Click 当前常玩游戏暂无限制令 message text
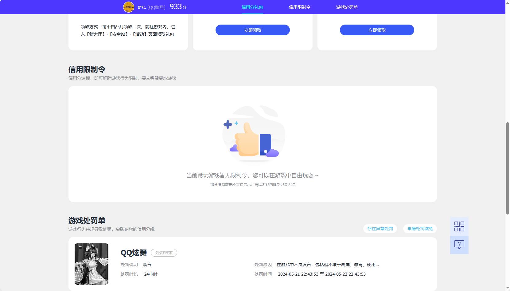The width and height of the screenshot is (510, 291). [252, 175]
